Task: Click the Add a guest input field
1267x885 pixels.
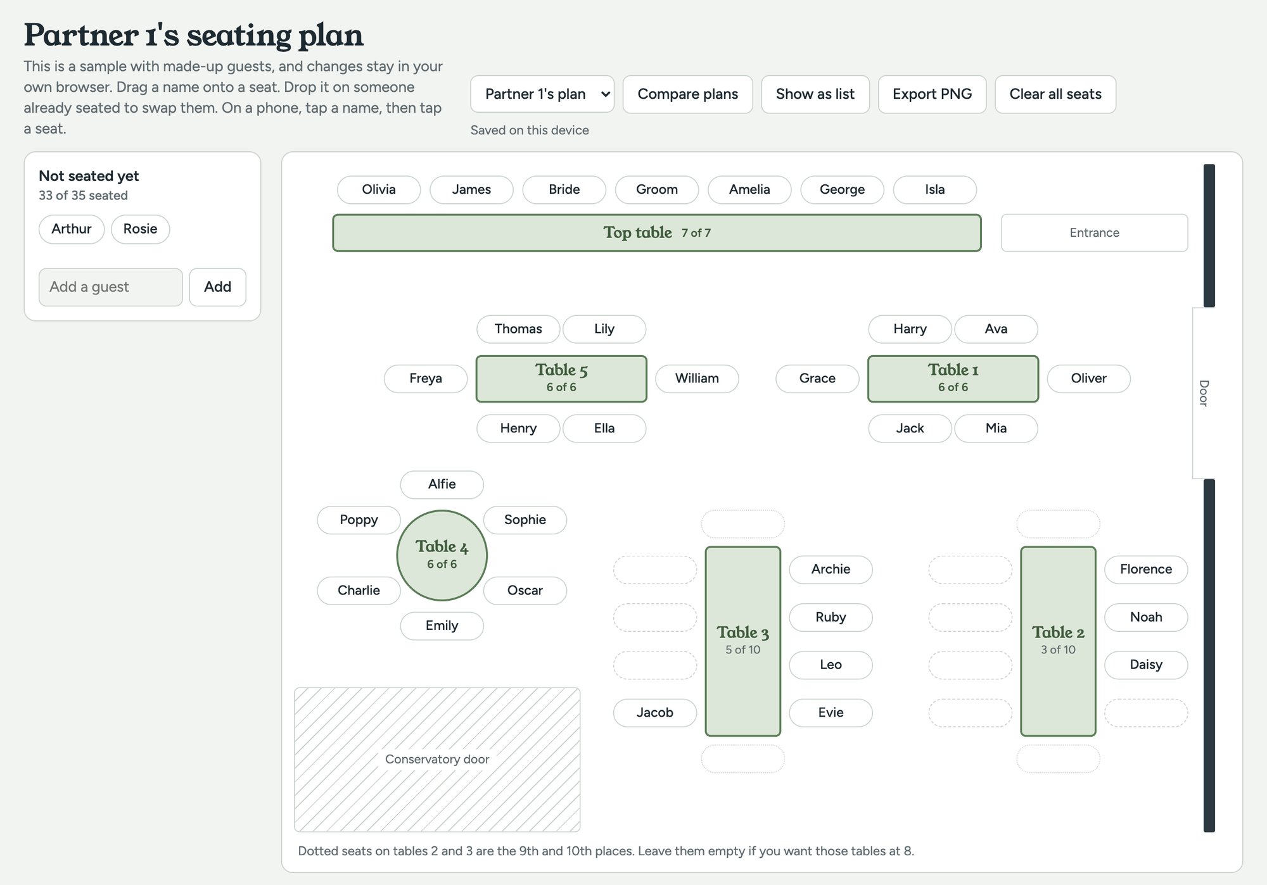Action: point(111,287)
